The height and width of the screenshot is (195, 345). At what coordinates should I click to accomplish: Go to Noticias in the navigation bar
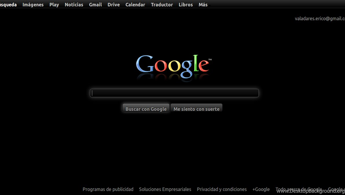(x=74, y=5)
